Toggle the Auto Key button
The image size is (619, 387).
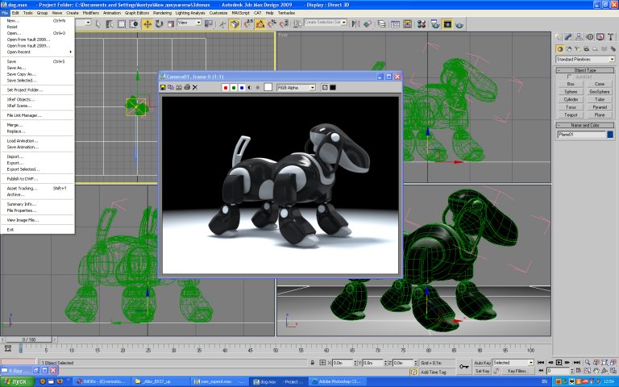pyautogui.click(x=482, y=363)
